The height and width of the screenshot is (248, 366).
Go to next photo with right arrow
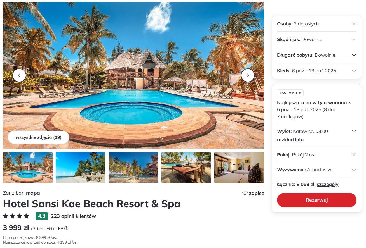[248, 75]
